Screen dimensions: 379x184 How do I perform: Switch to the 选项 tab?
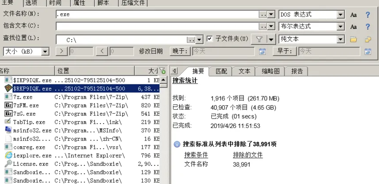pyautogui.click(x=31, y=3)
